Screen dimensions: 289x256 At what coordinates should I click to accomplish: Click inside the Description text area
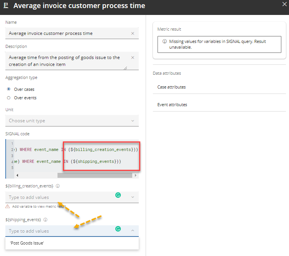72,61
